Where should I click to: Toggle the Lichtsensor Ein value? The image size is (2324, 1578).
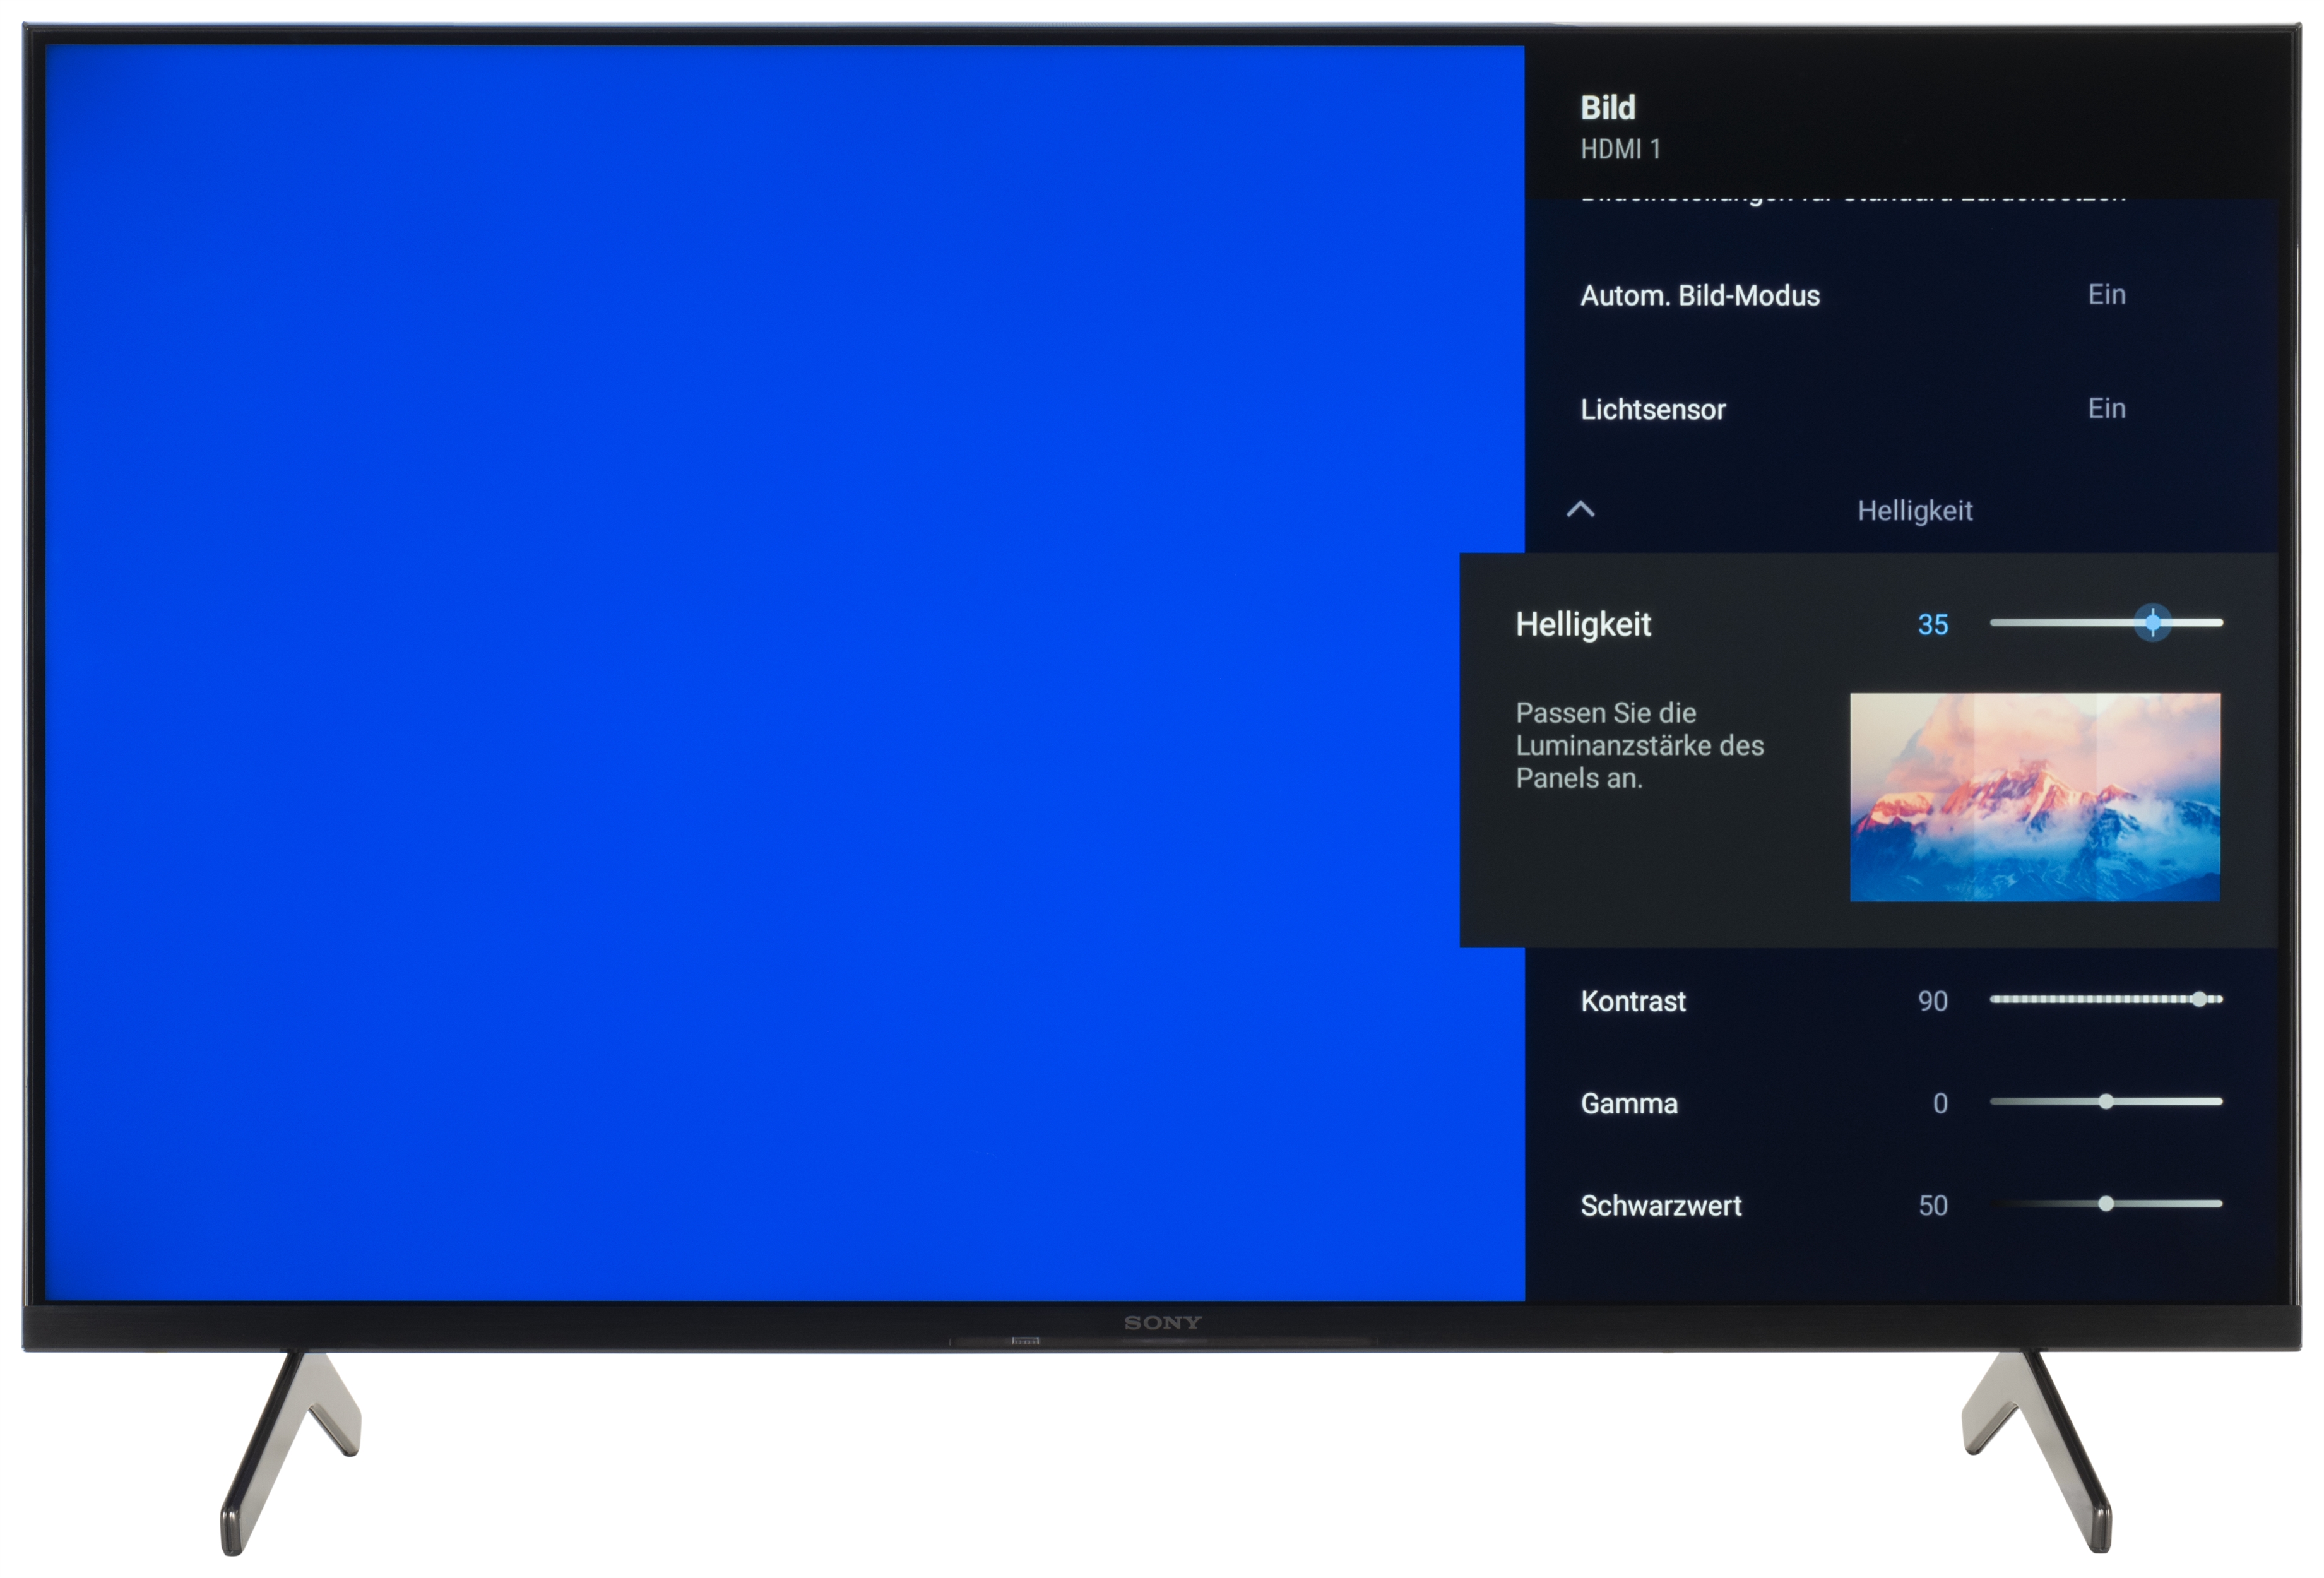pos(2106,409)
